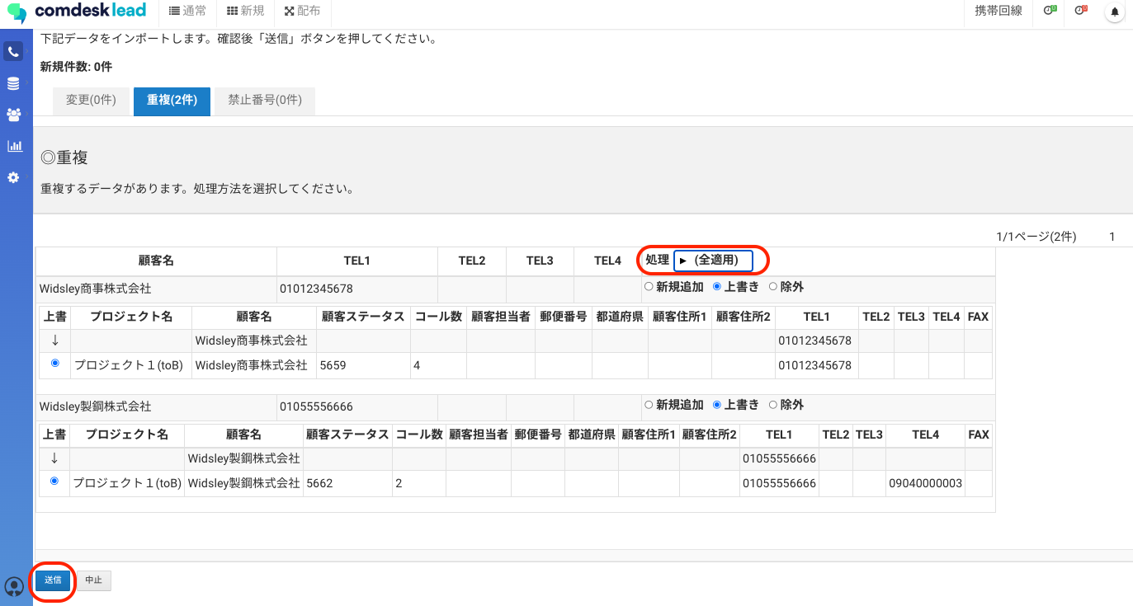Switch to the 変更(0件) tab
Screen dimensions: 1133x606
click(x=91, y=101)
